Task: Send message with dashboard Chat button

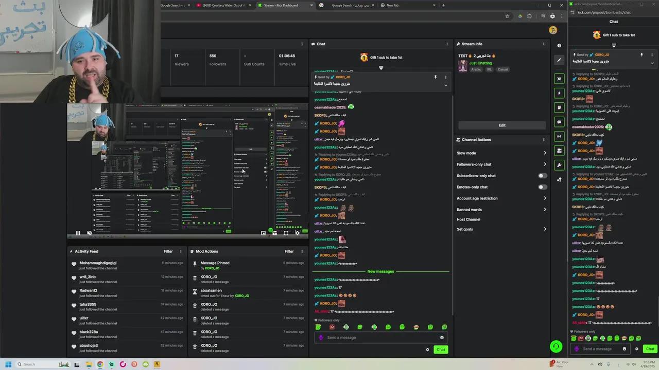Action: 441,349
